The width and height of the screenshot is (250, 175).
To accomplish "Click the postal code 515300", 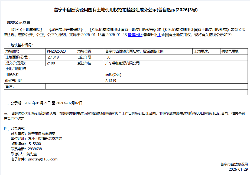I will pos(35,144).
